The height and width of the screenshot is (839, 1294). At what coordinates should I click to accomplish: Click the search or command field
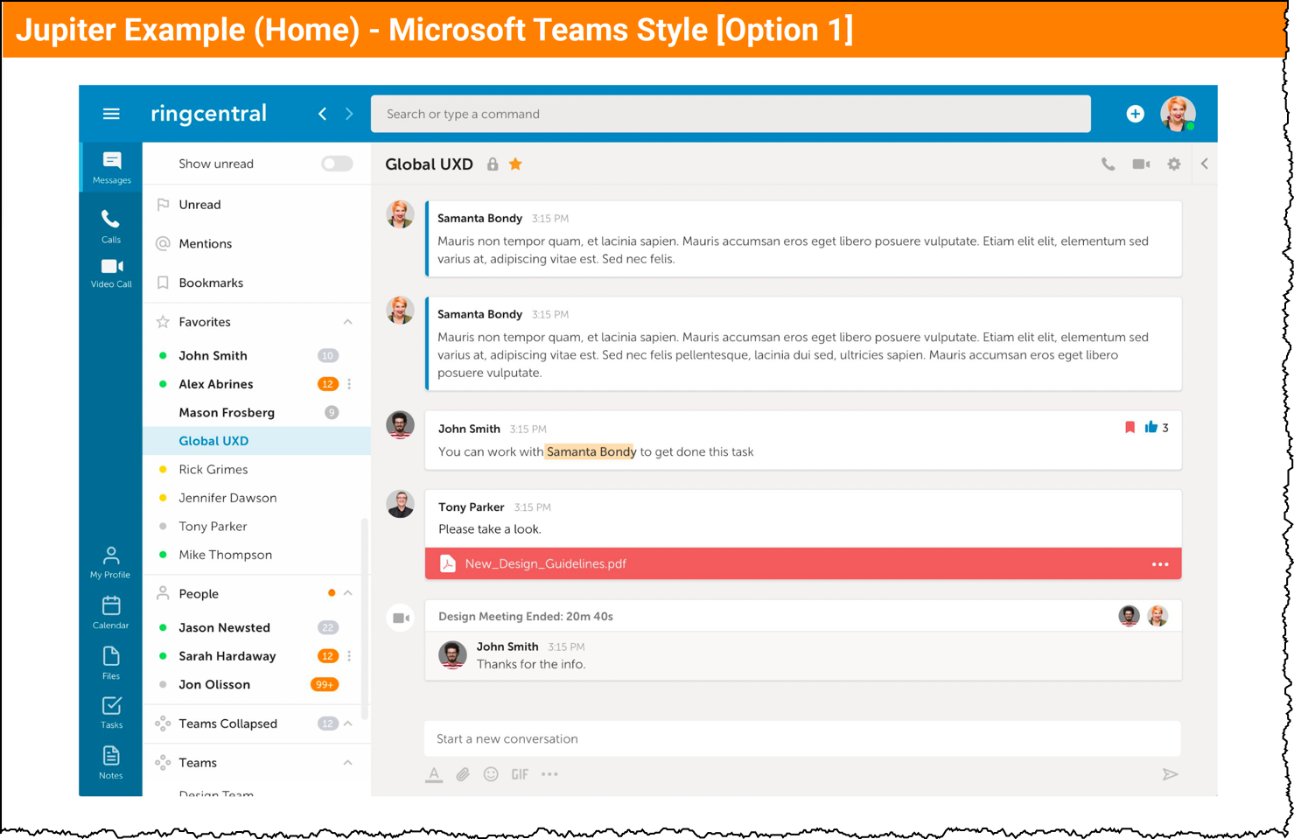[731, 114]
